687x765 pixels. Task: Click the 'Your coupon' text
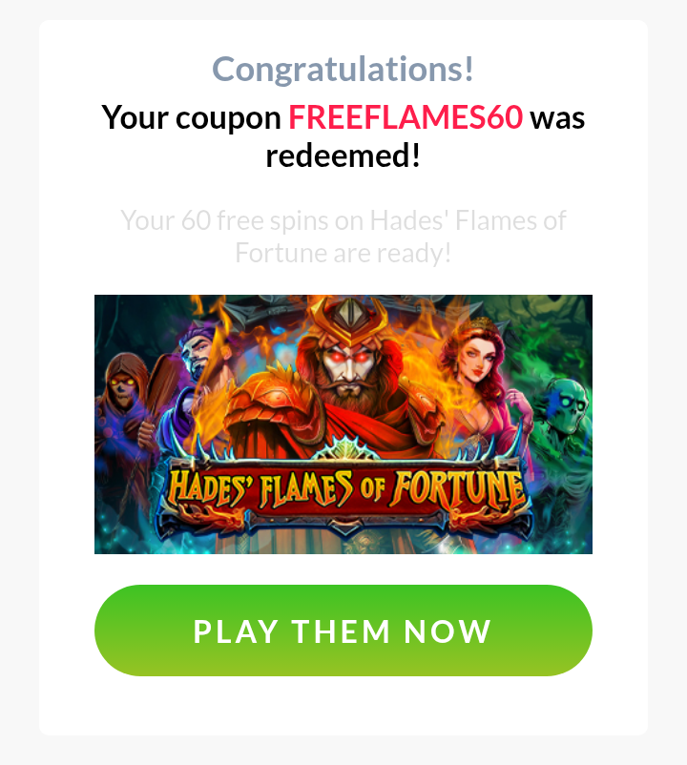191,118
